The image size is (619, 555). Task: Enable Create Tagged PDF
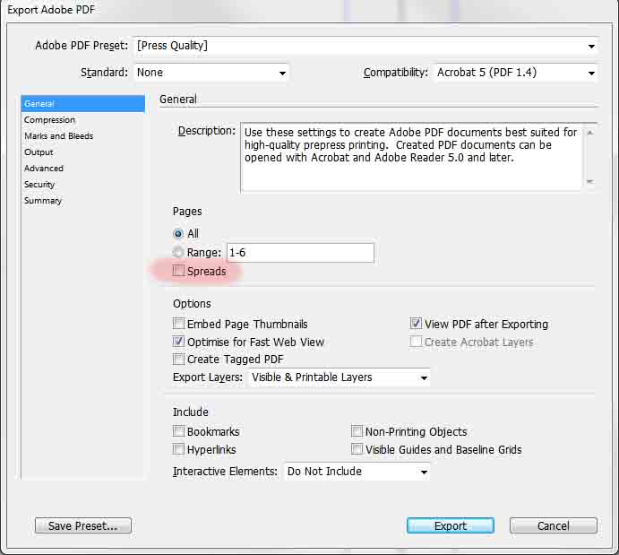178,359
